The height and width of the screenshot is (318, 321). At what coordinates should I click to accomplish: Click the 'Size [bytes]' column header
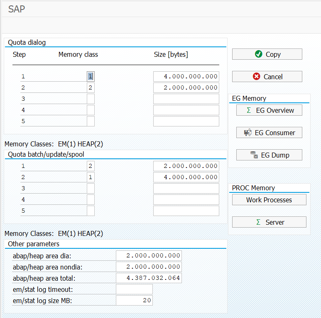(x=171, y=55)
